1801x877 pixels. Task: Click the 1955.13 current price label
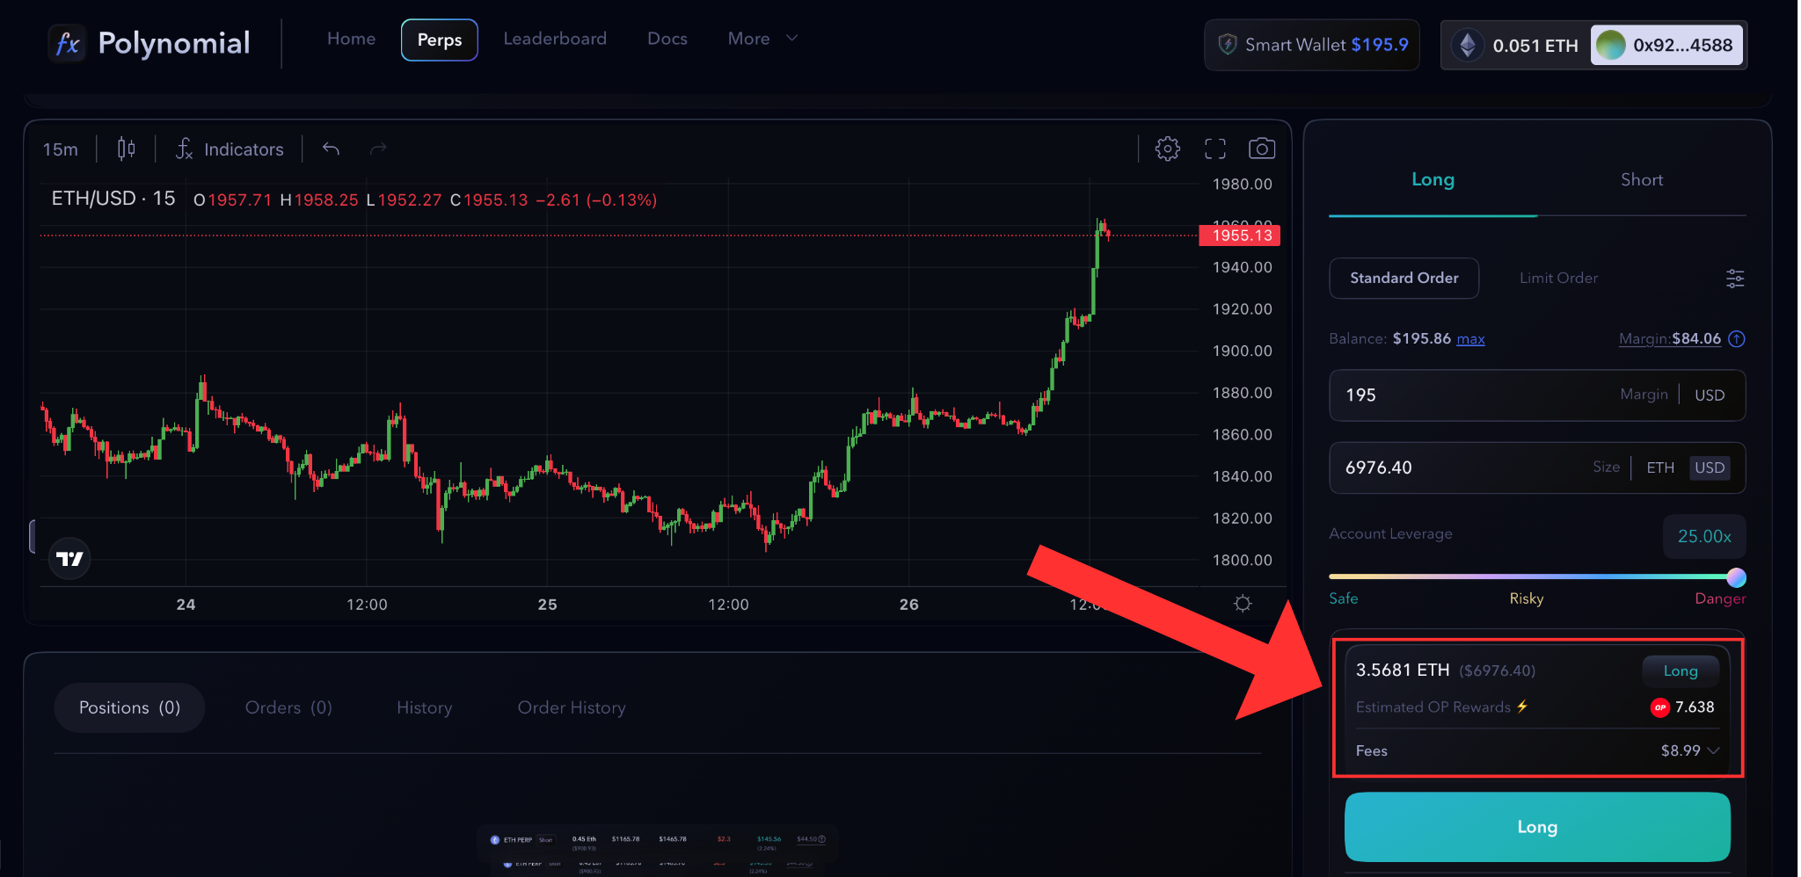point(1241,236)
